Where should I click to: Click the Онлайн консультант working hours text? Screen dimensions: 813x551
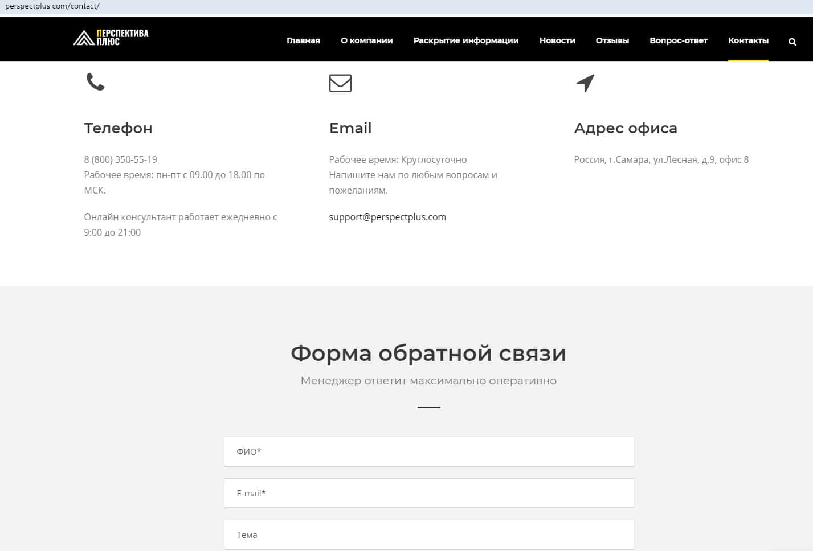[181, 224]
